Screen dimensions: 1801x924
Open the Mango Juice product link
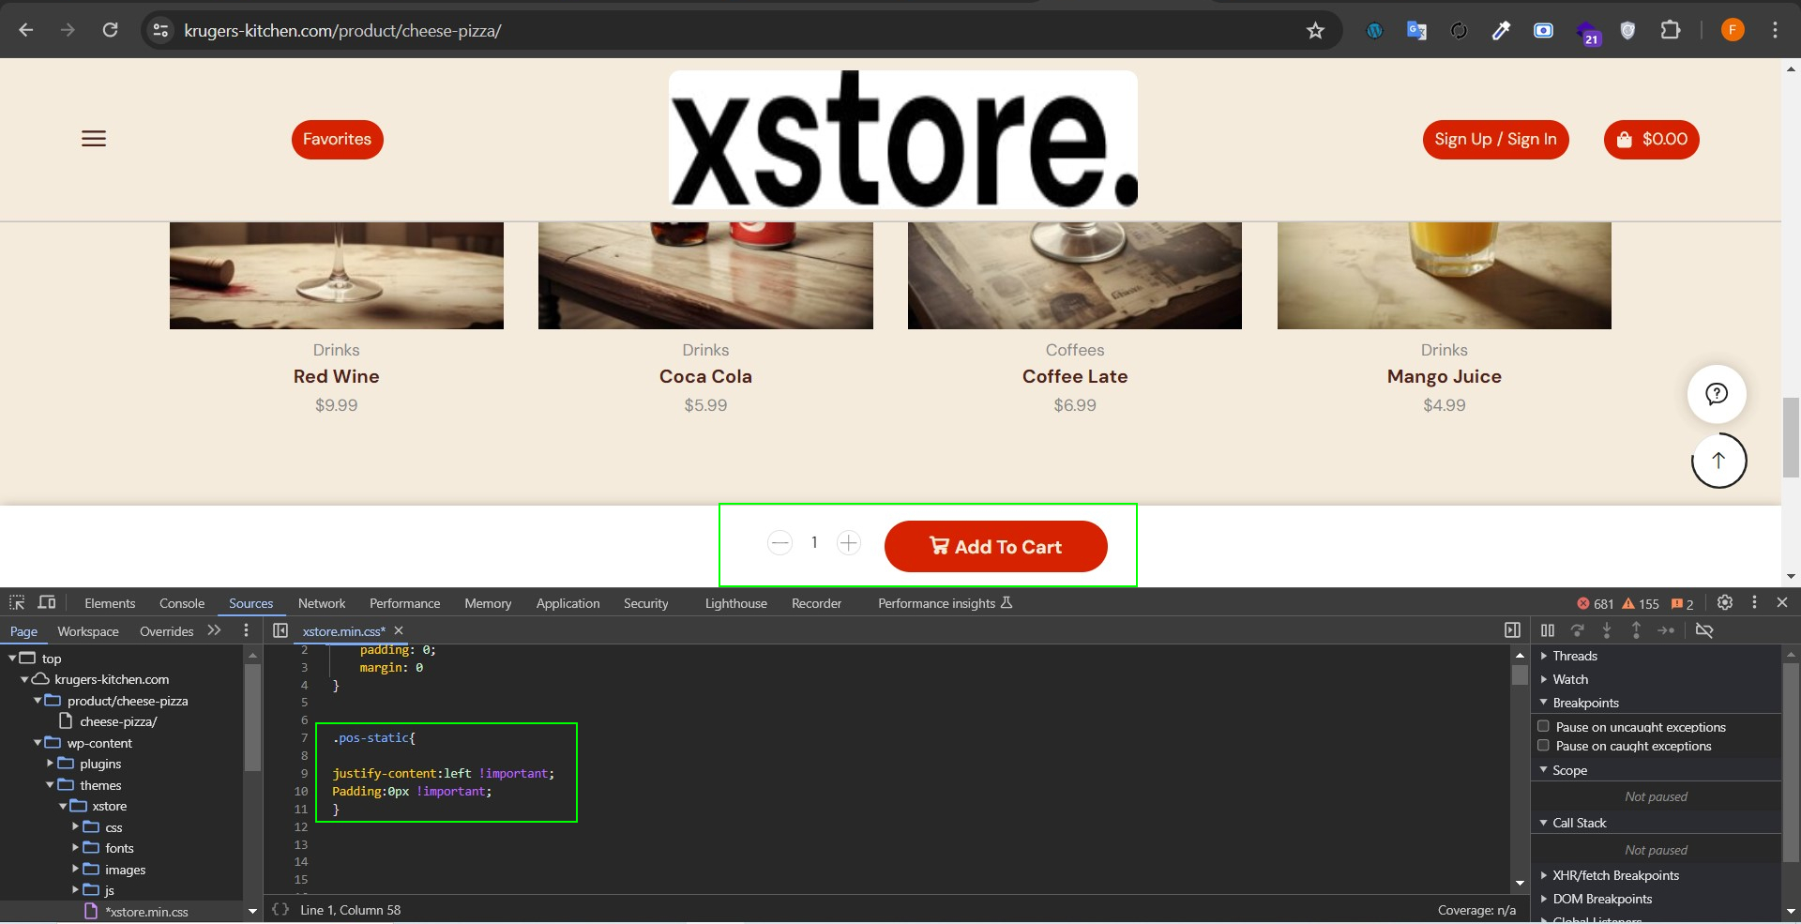(x=1444, y=376)
